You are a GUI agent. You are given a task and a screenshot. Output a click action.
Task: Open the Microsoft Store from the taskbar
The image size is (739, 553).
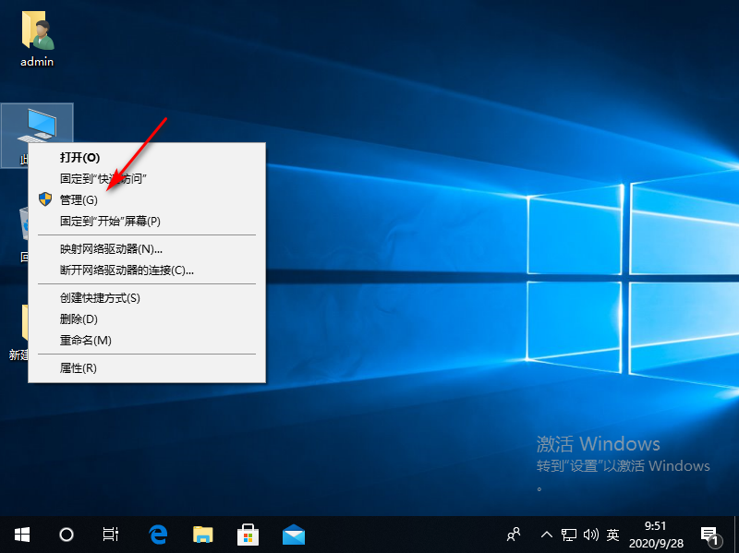click(x=248, y=534)
